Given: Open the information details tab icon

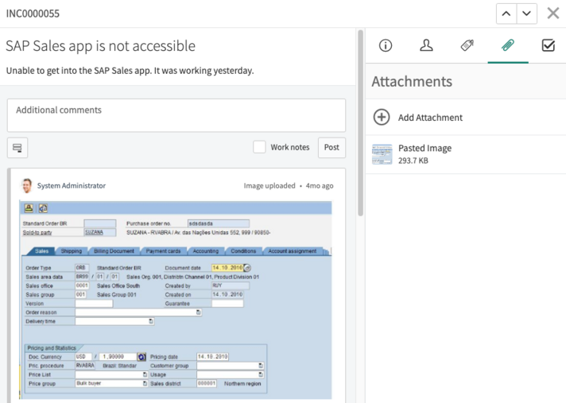Looking at the screenshot, I should (386, 45).
